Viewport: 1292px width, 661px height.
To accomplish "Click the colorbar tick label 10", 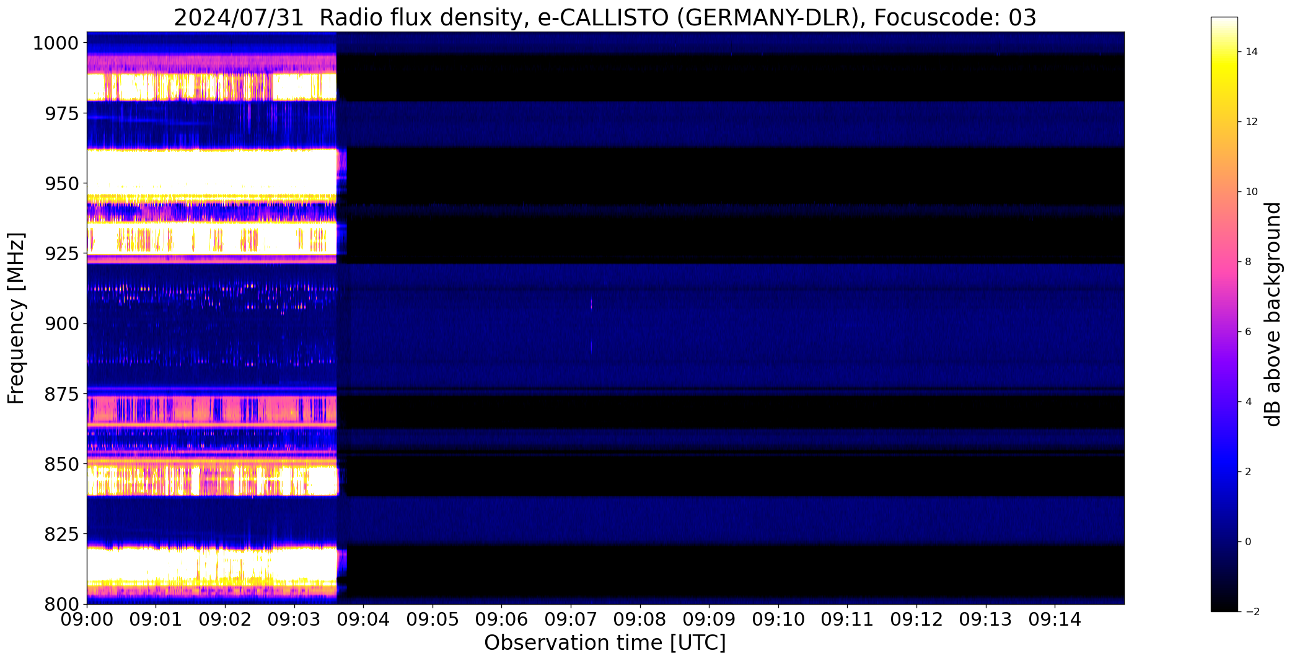I will 1251,192.
